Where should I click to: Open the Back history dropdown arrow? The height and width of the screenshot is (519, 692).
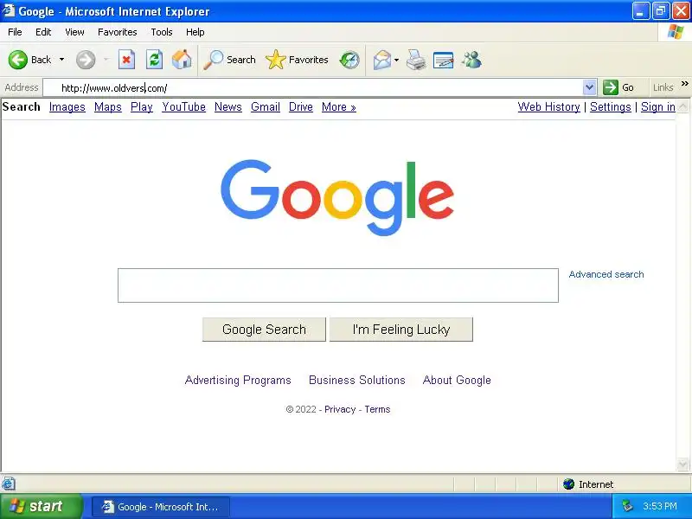click(x=61, y=60)
